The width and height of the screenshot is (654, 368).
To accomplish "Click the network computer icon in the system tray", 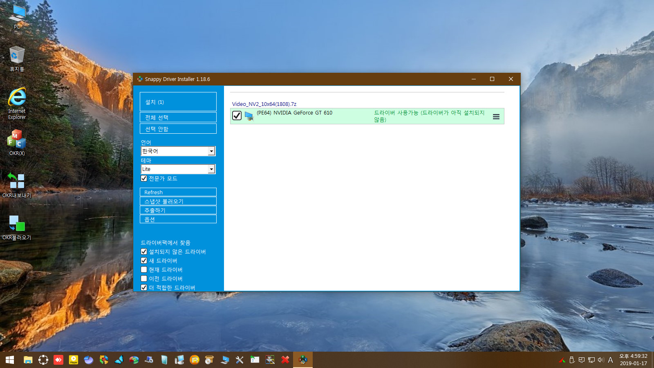I will pos(591,360).
